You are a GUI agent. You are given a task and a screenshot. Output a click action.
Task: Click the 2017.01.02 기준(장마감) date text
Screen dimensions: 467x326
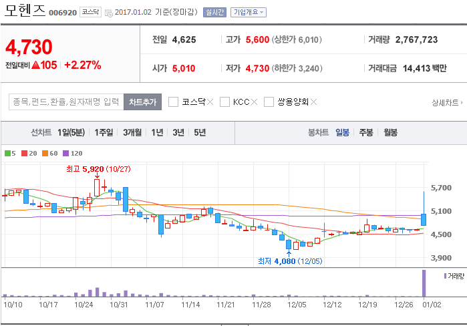coord(156,12)
